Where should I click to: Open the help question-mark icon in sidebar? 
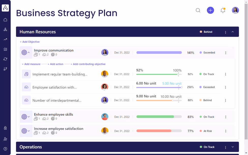[5, 149]
